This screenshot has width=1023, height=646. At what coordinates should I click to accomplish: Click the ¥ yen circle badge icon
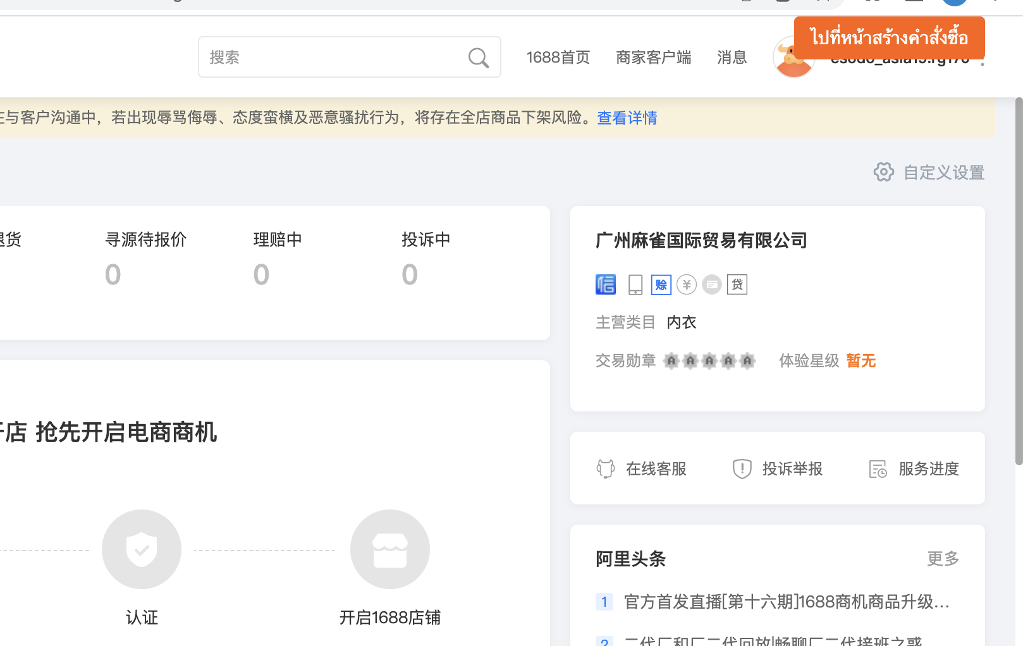pos(687,284)
